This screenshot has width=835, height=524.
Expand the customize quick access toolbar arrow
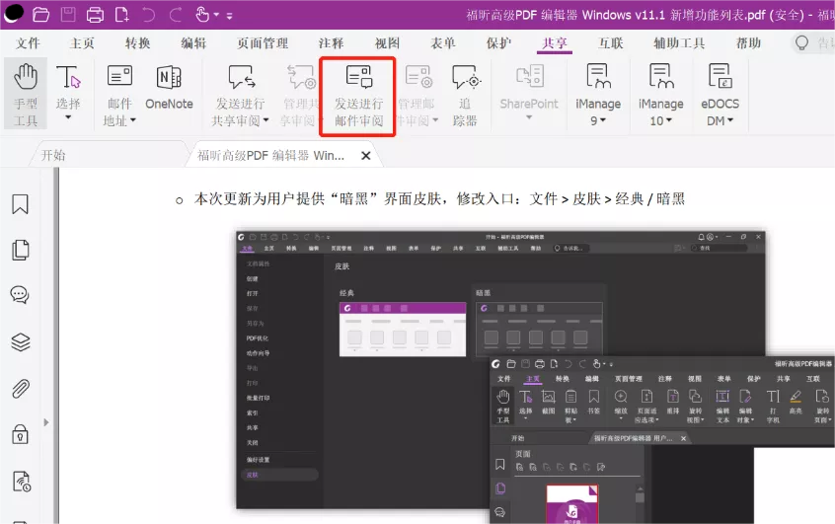pos(230,16)
